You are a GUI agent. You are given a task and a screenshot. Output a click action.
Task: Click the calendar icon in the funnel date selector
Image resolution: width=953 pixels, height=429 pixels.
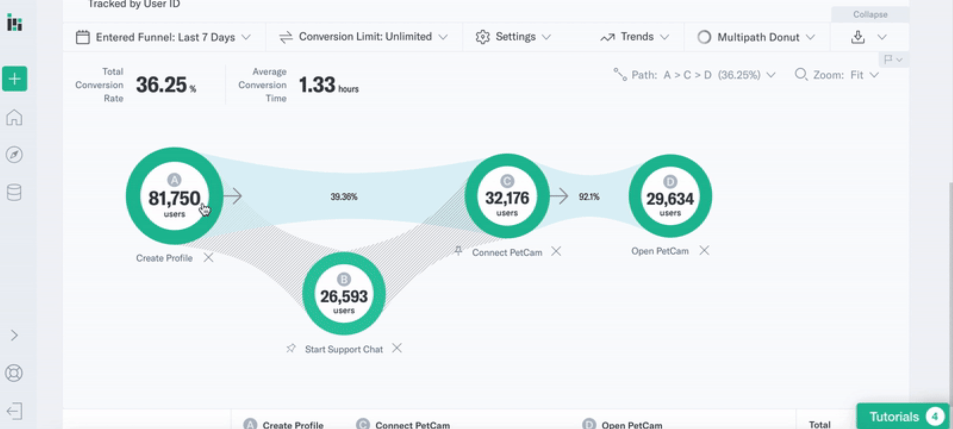pos(82,37)
